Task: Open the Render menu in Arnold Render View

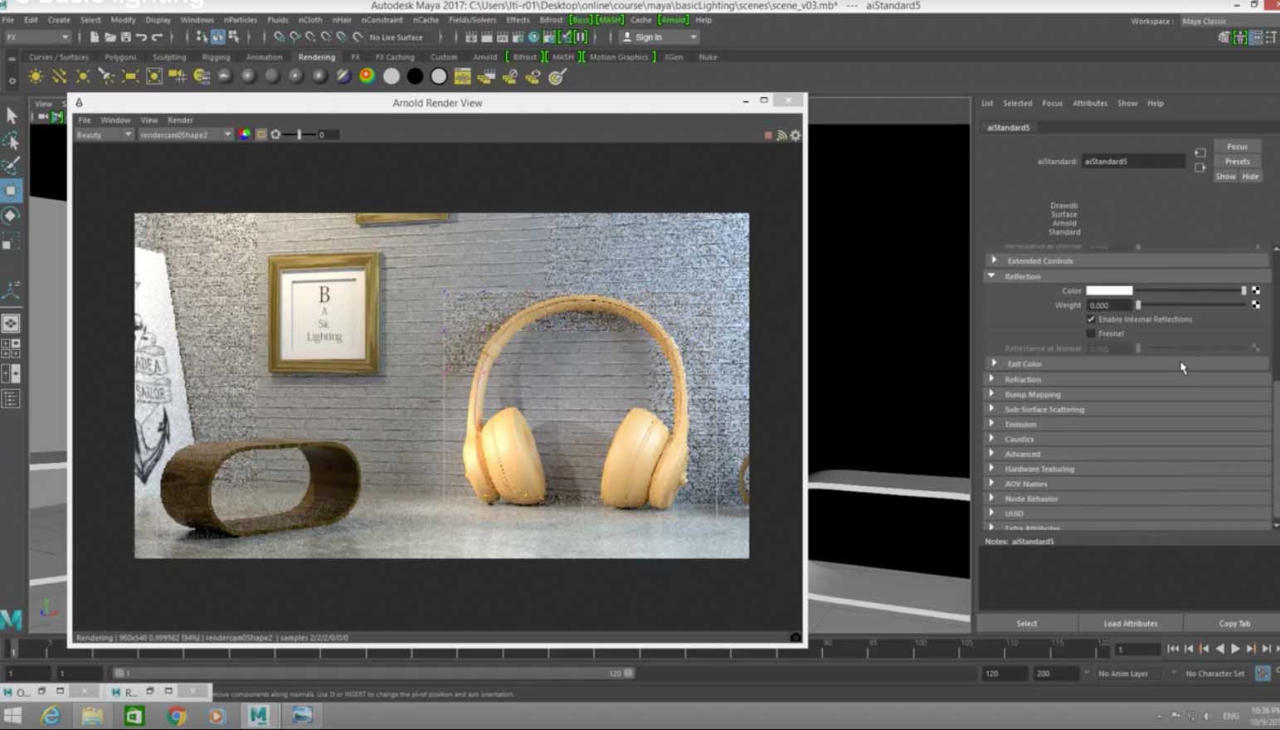Action: coord(180,120)
